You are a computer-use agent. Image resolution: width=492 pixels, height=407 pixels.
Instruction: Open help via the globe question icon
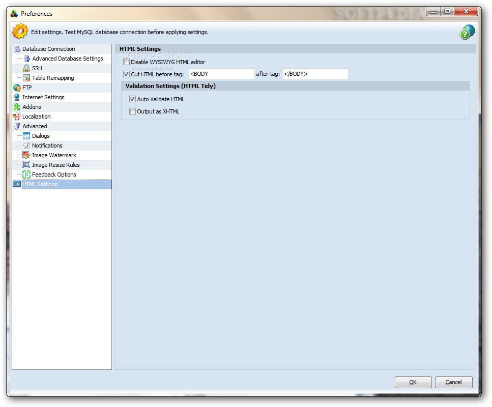coord(467,32)
